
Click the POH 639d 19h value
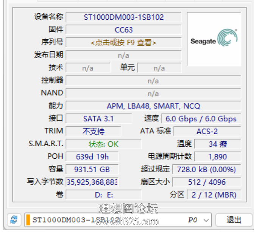(92, 156)
